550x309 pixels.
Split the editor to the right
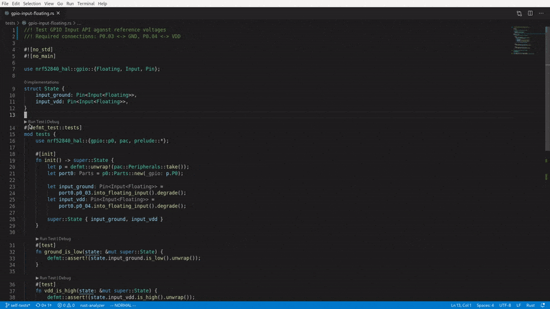point(530,13)
